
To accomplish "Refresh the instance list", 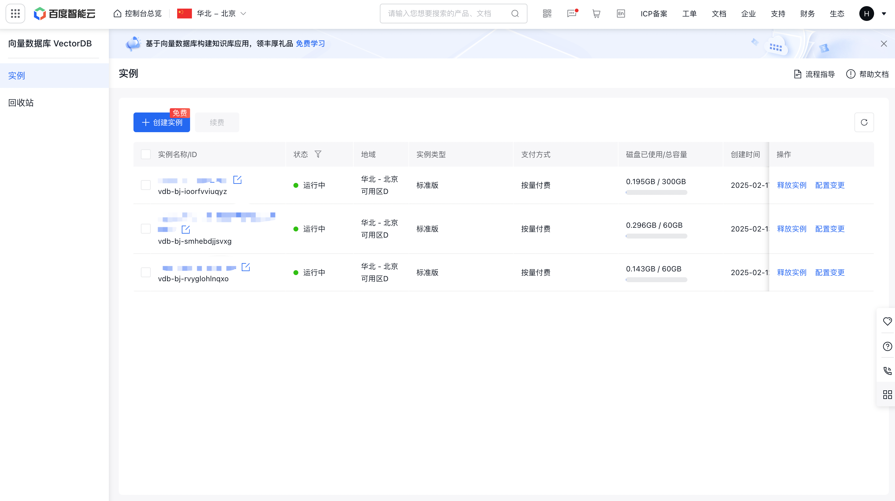I will click(x=864, y=122).
